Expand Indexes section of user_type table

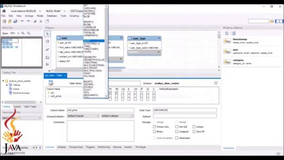[x=159, y=52]
